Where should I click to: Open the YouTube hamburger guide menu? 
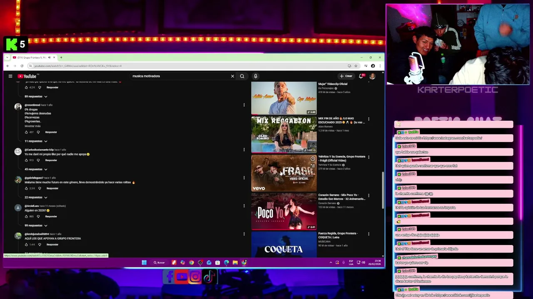pyautogui.click(x=10, y=76)
